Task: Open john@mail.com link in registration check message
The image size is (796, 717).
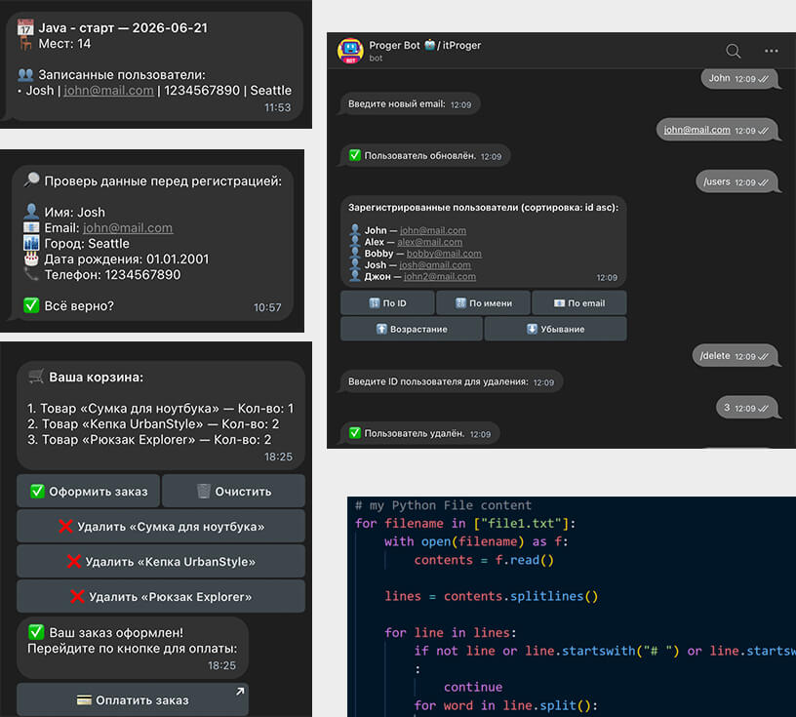Action: tap(128, 228)
